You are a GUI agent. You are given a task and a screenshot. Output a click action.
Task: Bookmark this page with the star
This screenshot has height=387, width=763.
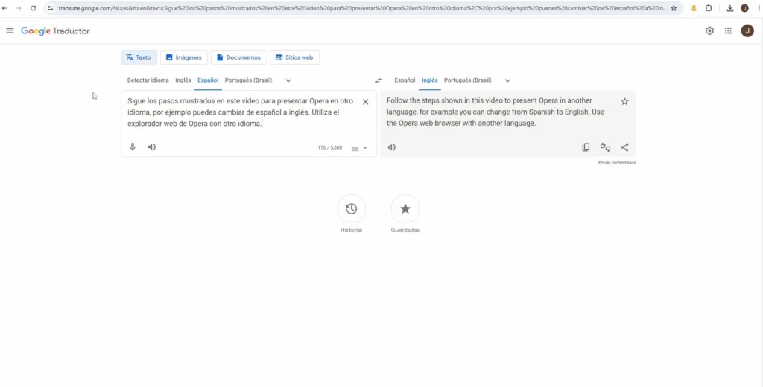pos(674,8)
